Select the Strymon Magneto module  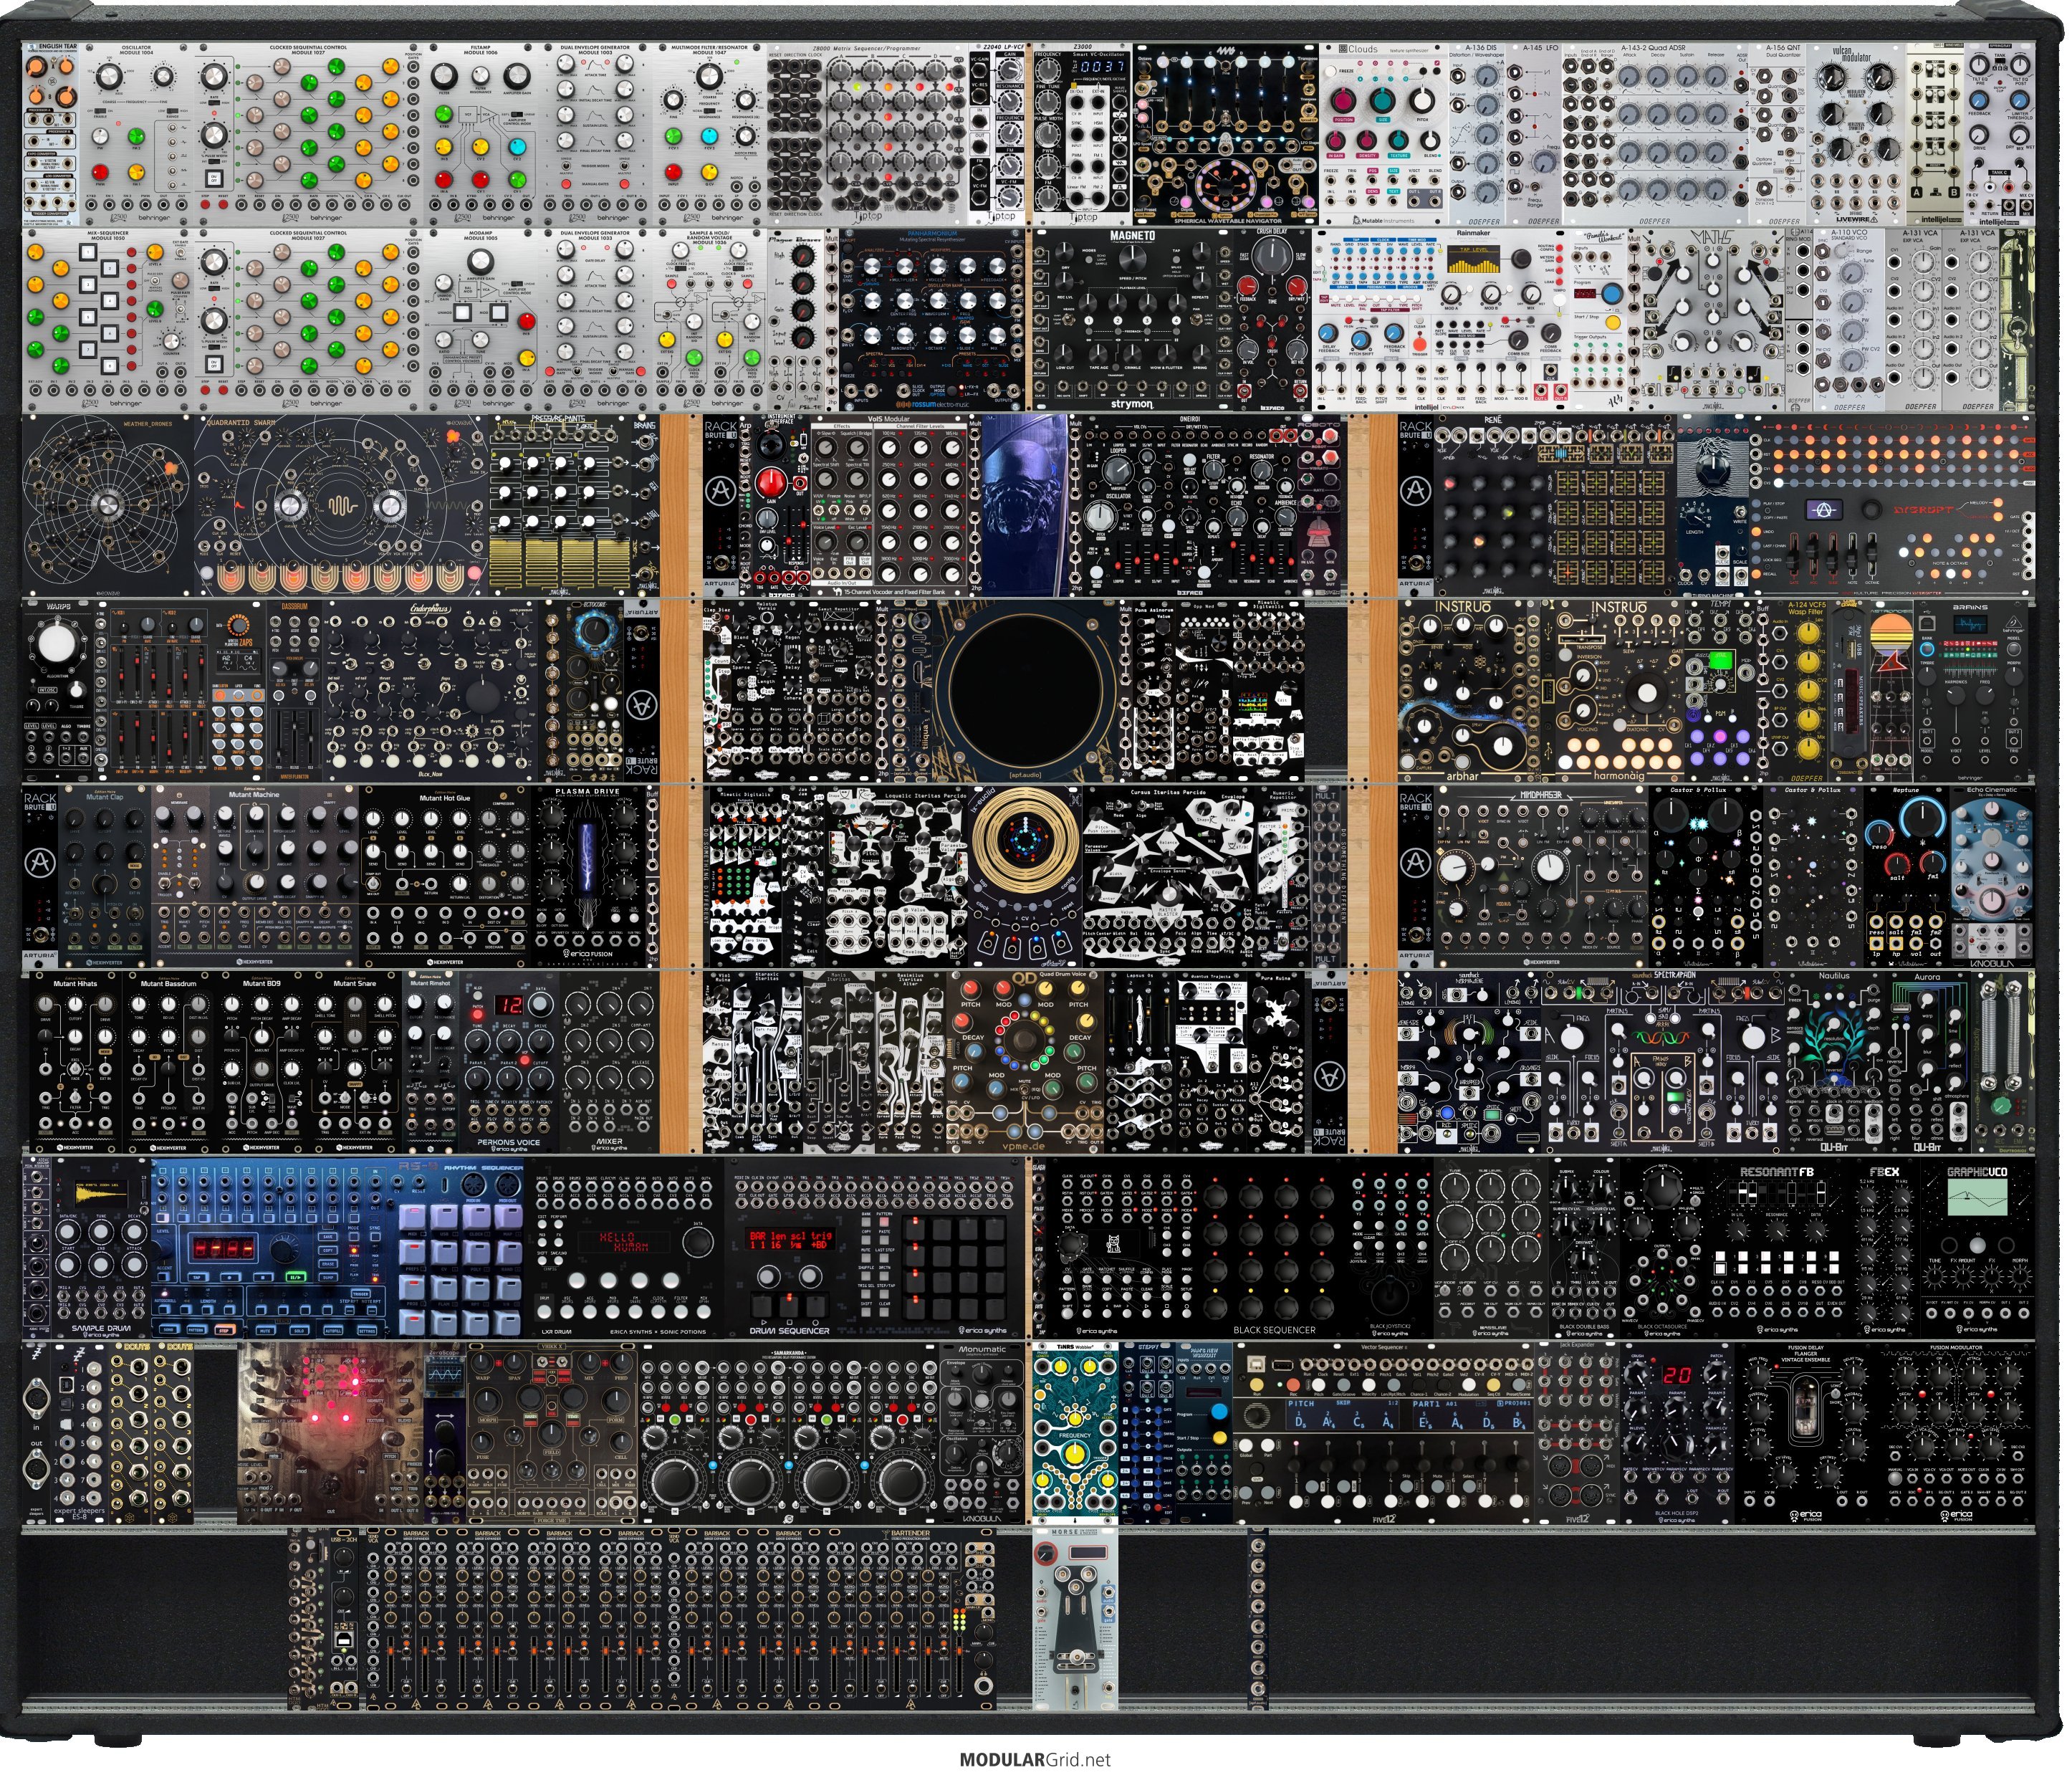pyautogui.click(x=1134, y=320)
